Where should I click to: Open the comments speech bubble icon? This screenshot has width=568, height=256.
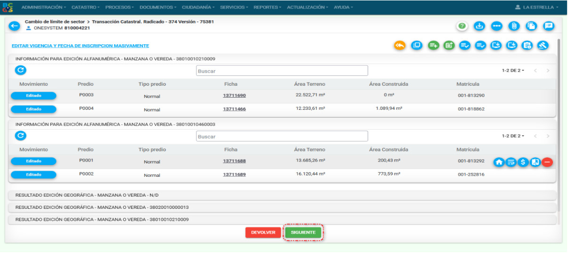click(x=548, y=26)
